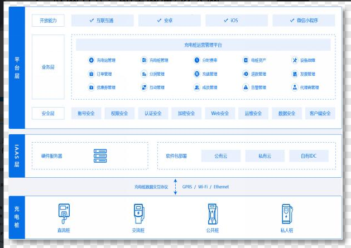Choose the 私有云 deployment option

(x=265, y=156)
